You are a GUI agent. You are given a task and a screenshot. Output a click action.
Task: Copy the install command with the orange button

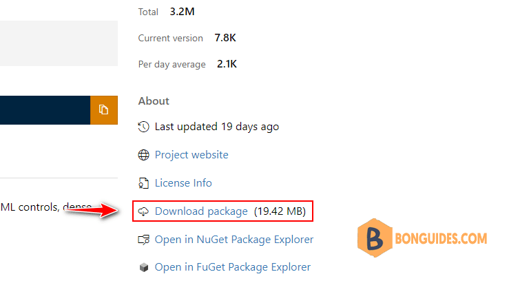pyautogui.click(x=104, y=110)
